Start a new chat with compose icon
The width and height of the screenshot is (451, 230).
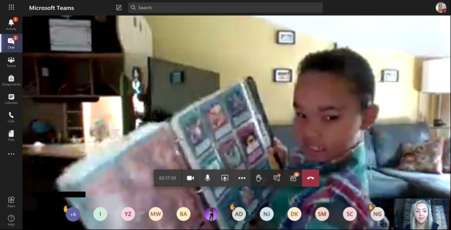click(119, 8)
